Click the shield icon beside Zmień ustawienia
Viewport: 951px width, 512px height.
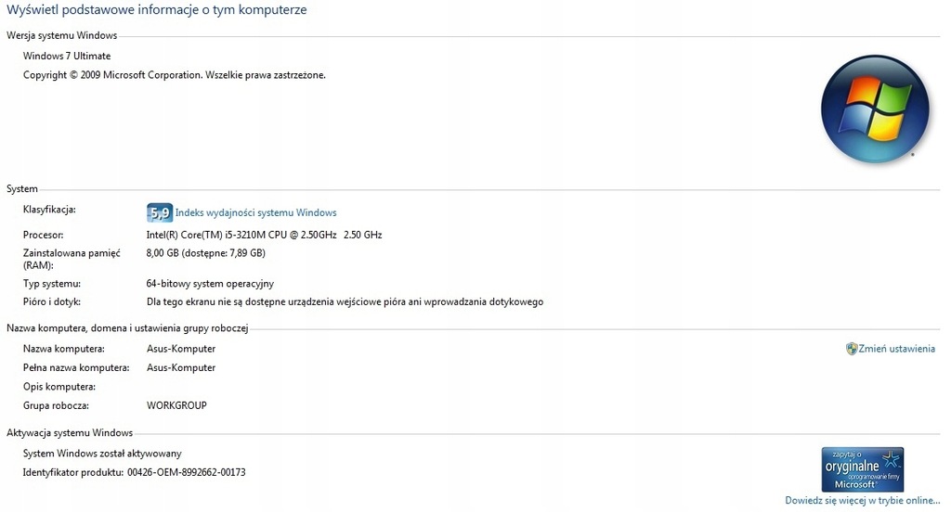tap(852, 349)
